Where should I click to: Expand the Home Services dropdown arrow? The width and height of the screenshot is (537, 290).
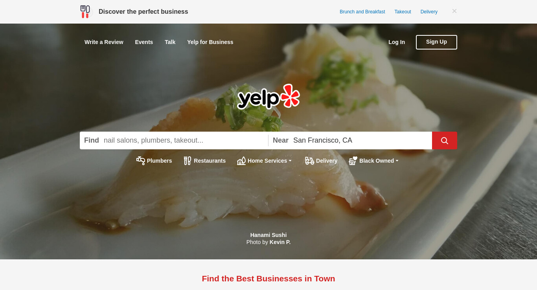coord(290,161)
